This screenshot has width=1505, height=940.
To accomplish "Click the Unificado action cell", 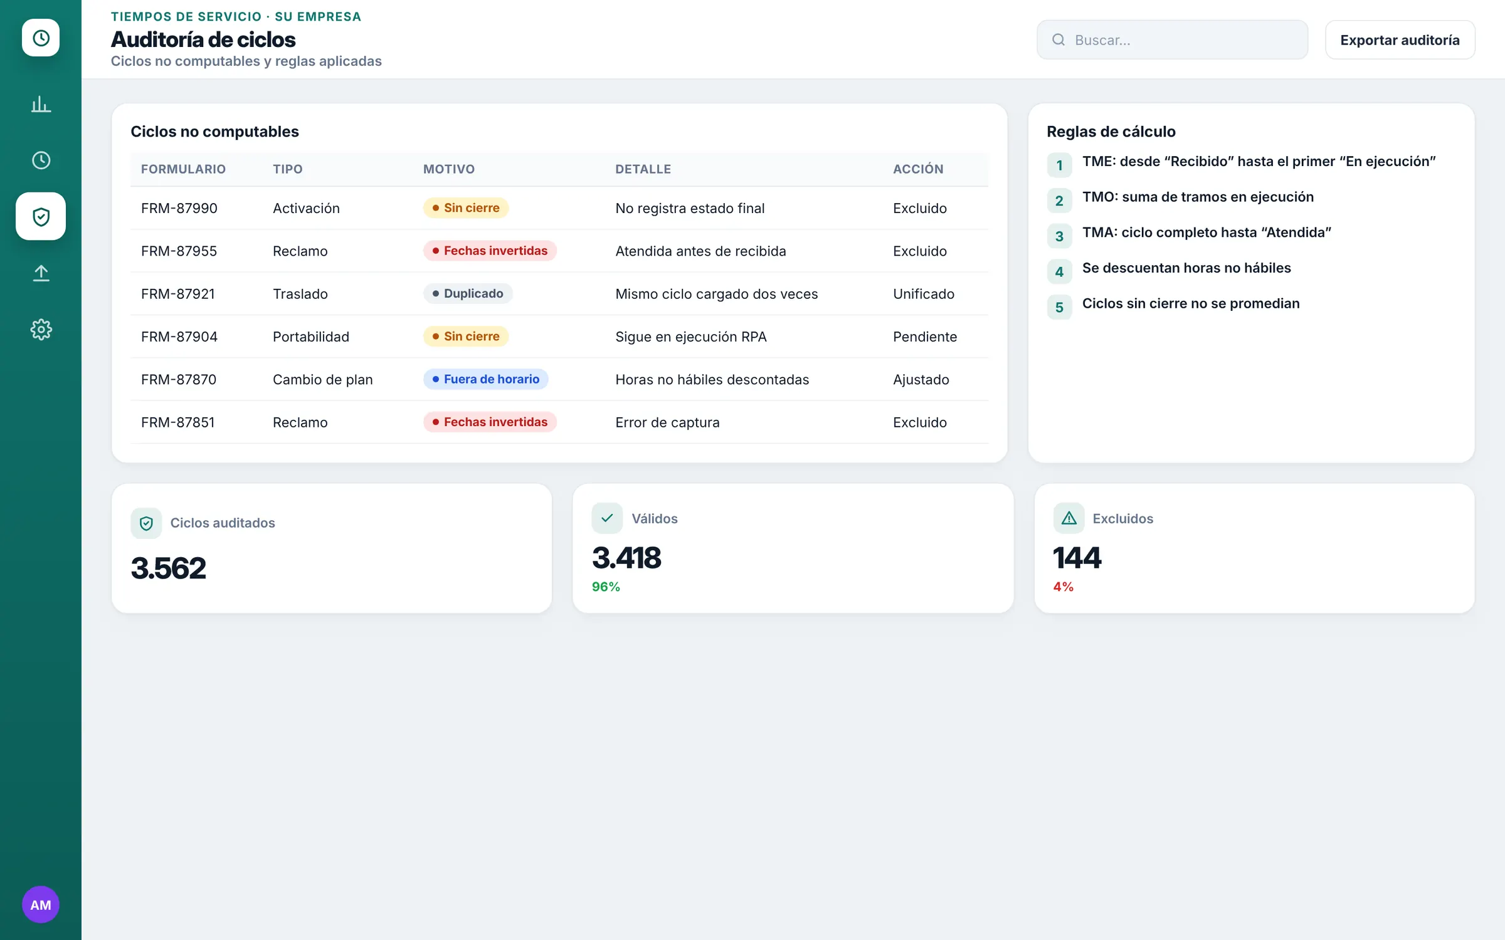I will point(924,294).
